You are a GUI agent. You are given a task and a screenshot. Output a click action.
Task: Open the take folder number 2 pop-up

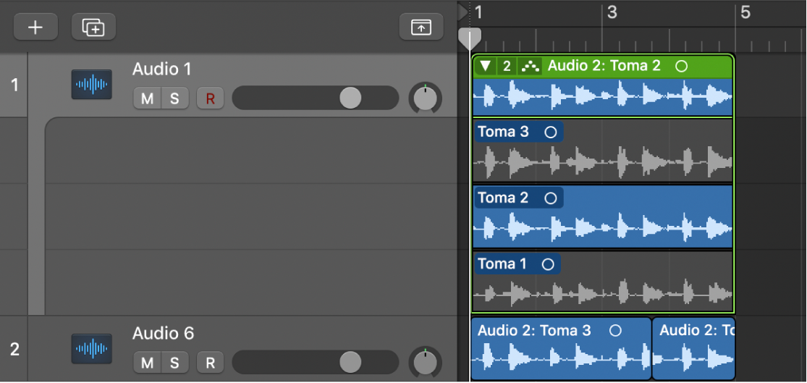pyautogui.click(x=507, y=67)
